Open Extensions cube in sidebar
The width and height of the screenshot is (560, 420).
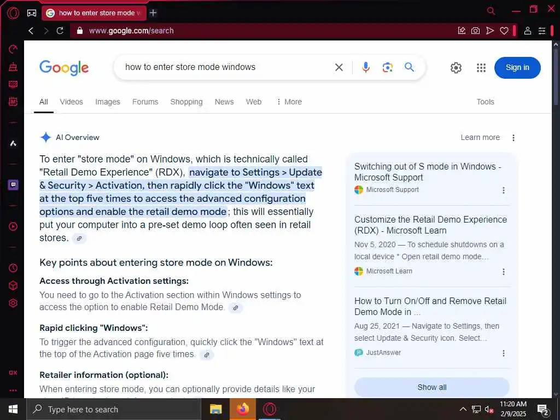tap(13, 285)
